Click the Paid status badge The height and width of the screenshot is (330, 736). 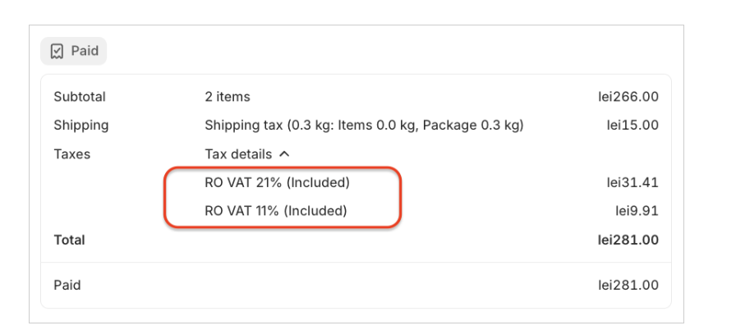pyautogui.click(x=74, y=51)
